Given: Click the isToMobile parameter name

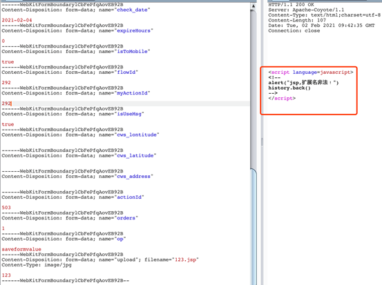Looking at the screenshot, I should (x=132, y=52).
